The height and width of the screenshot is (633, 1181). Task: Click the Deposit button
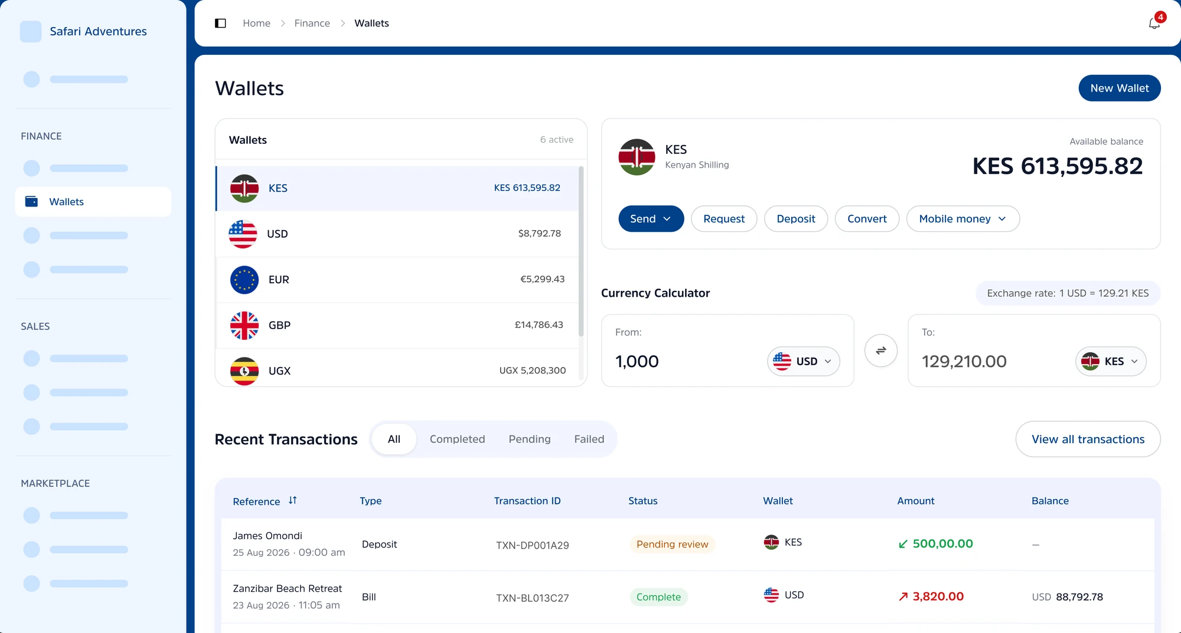coord(795,219)
